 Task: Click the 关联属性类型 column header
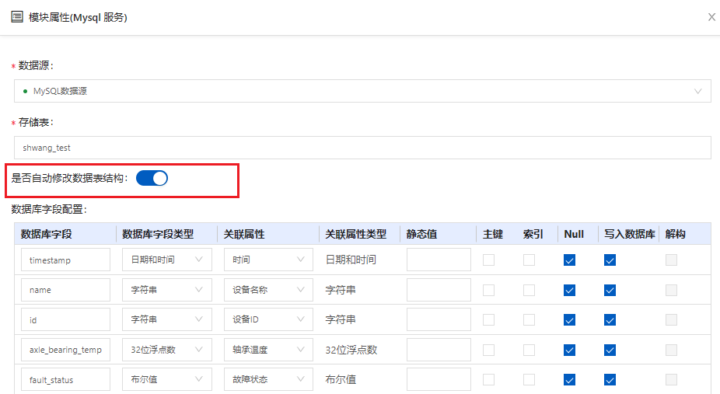click(356, 234)
